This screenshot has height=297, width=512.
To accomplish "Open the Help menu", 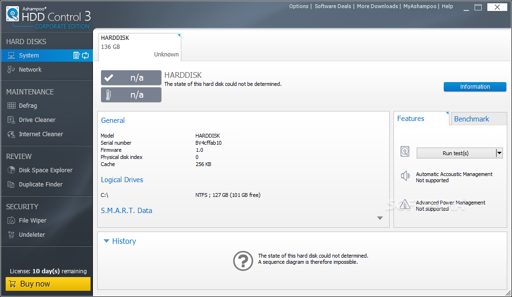I will (447, 6).
